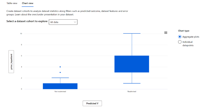Click the Predicted Y axis button
The height and width of the screenshot is (108, 208).
click(x=92, y=103)
